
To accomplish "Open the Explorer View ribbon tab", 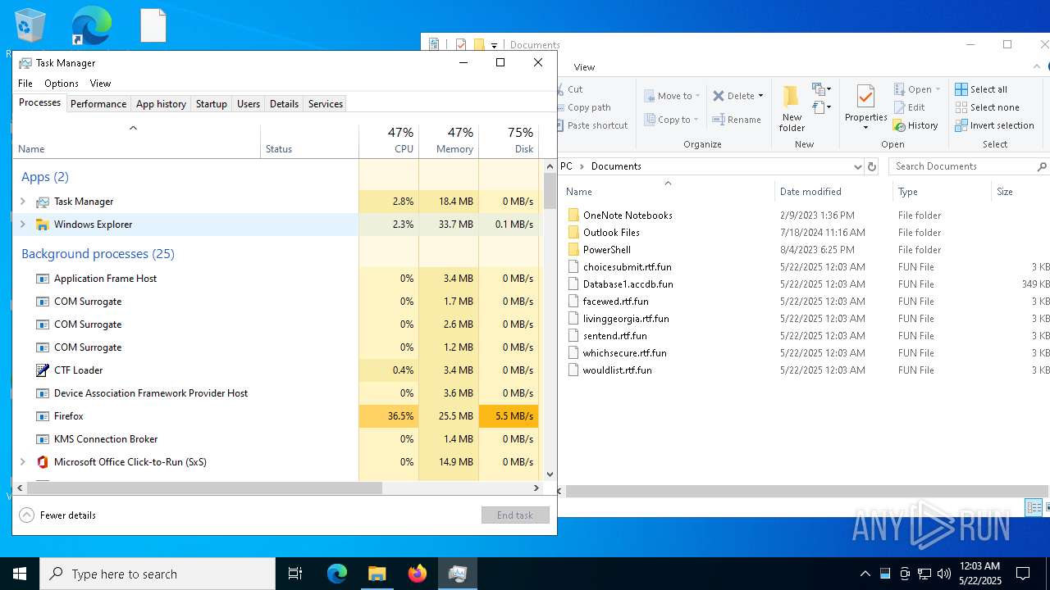I will click(584, 67).
